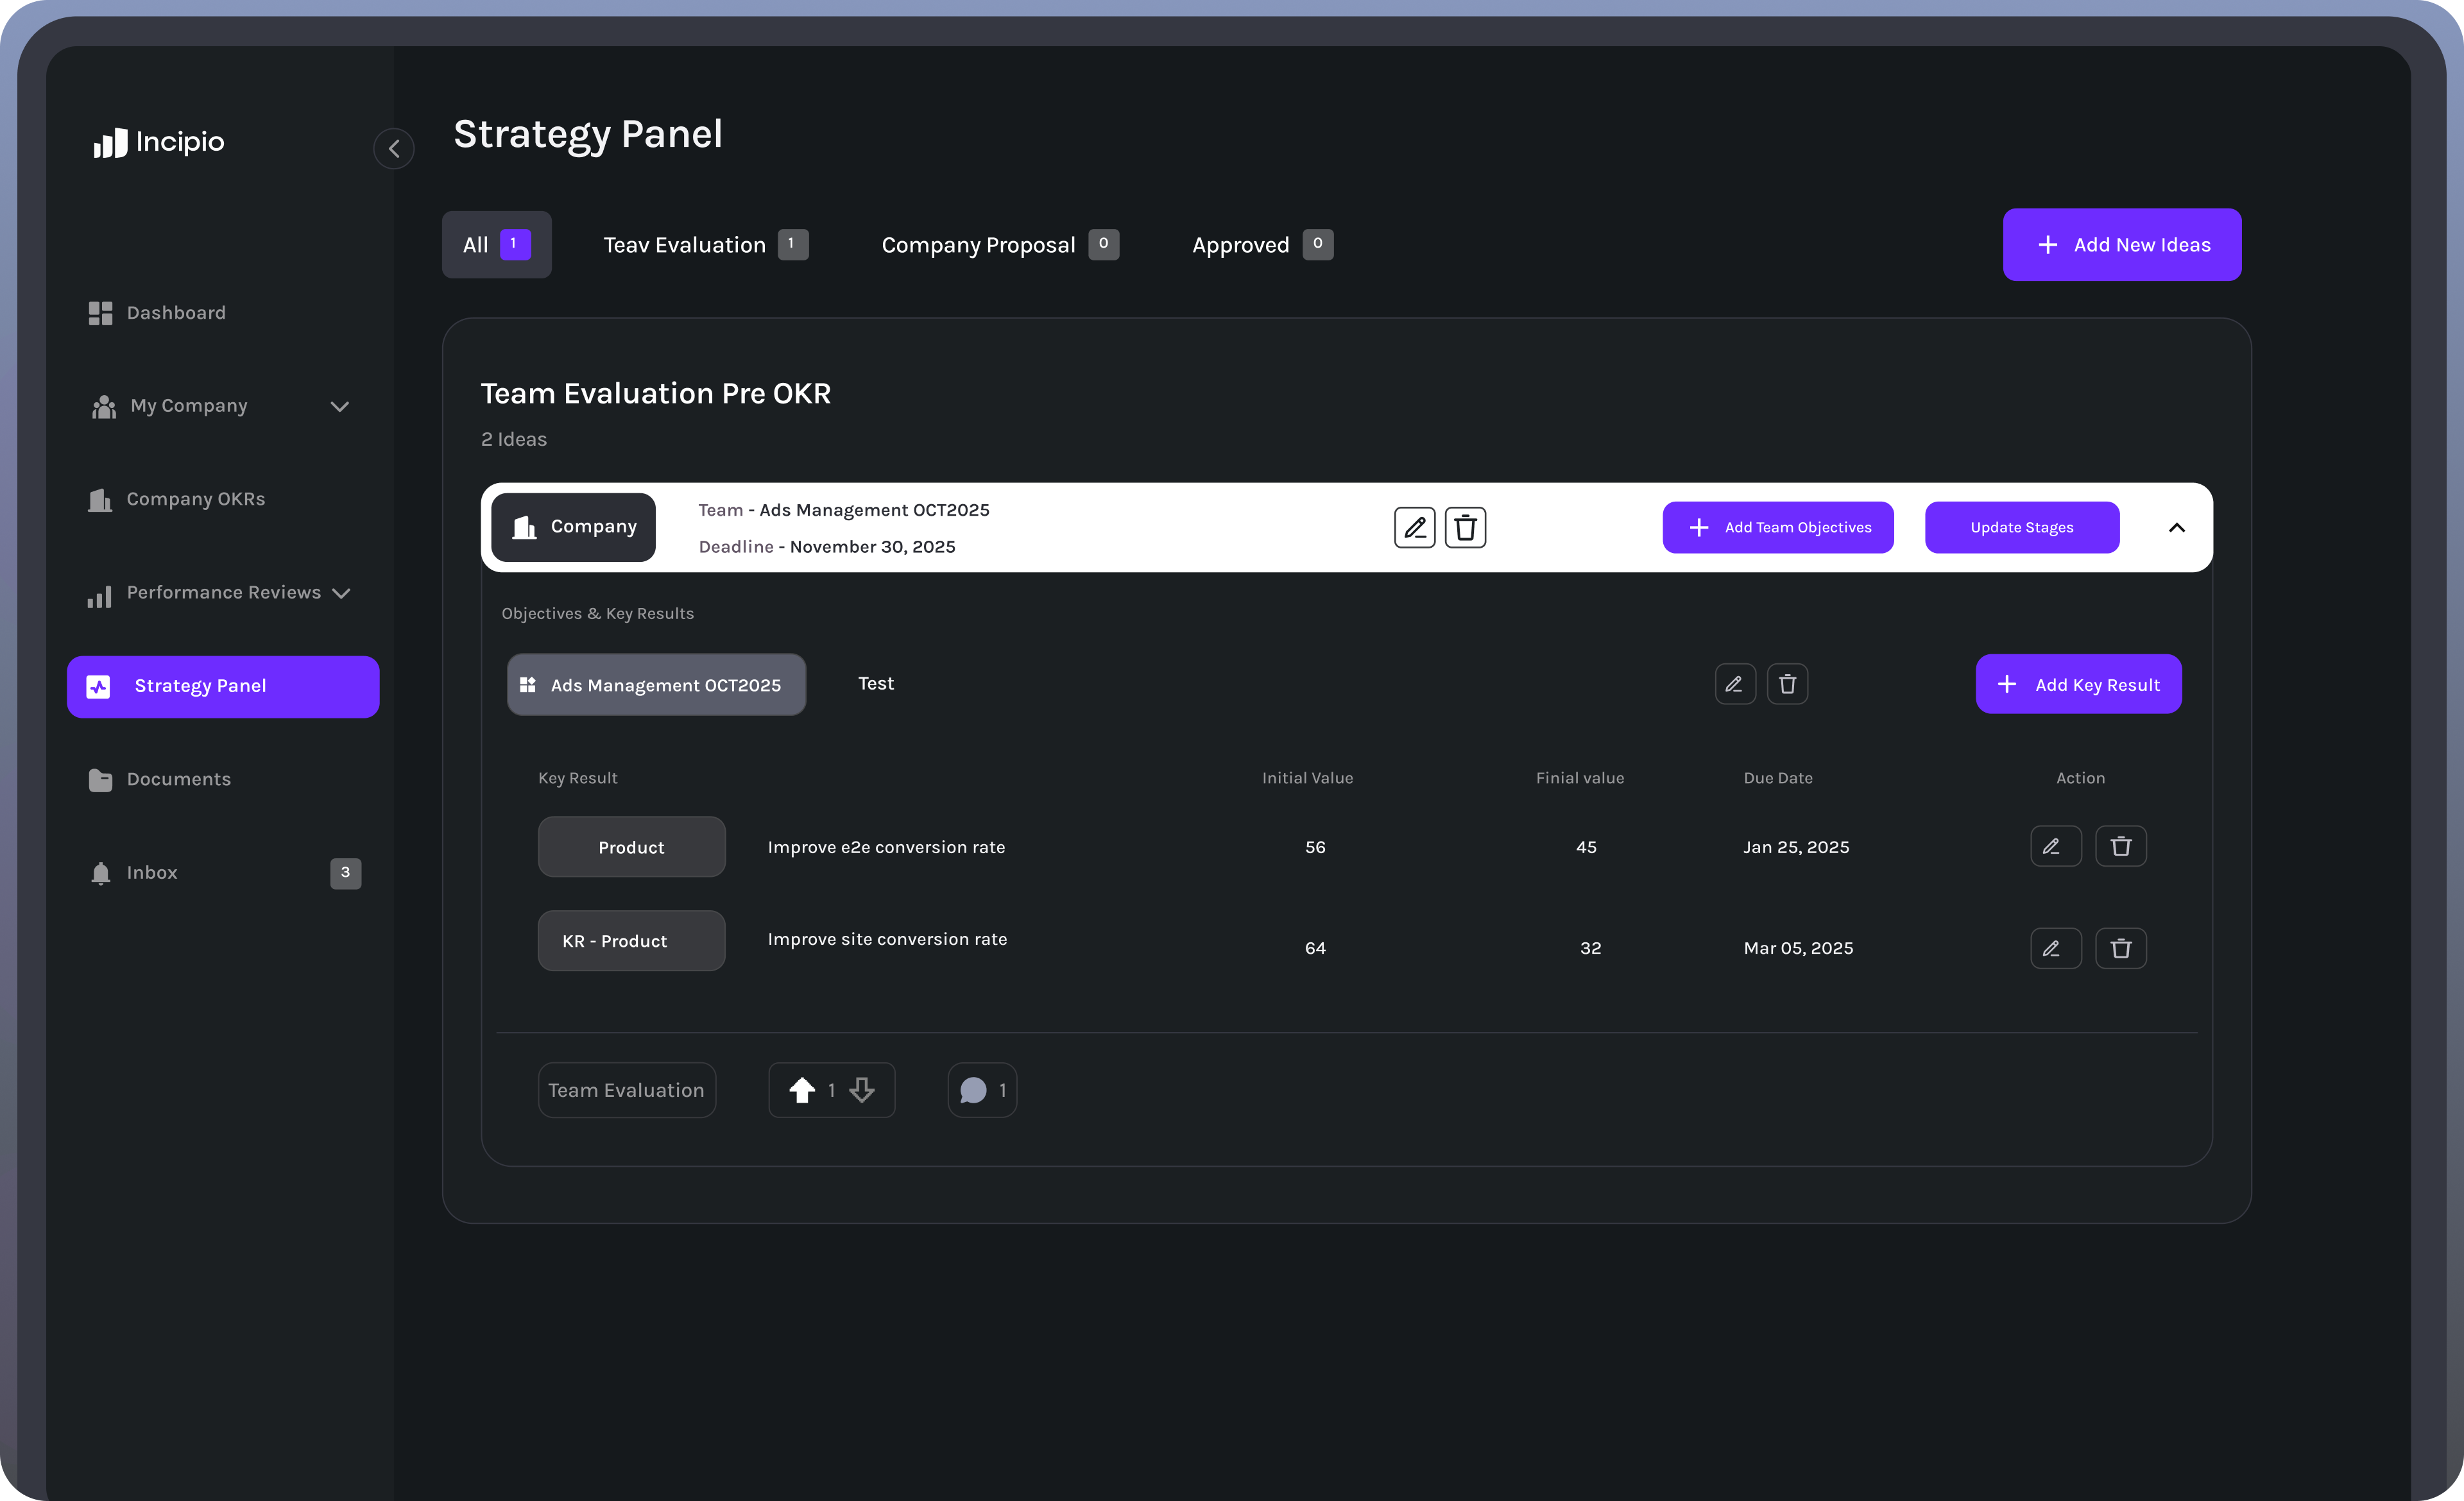This screenshot has height=1501, width=2464.
Task: Collapse the Company idea row chevron
Action: tap(2176, 528)
